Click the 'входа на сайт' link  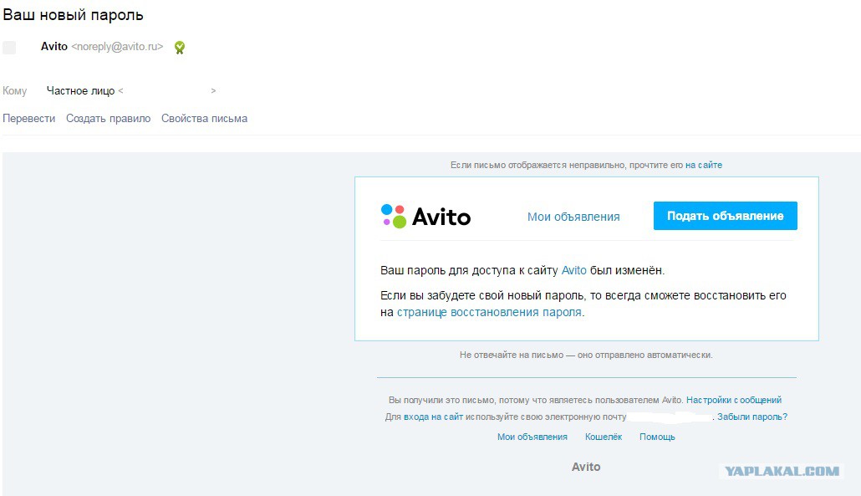(433, 417)
